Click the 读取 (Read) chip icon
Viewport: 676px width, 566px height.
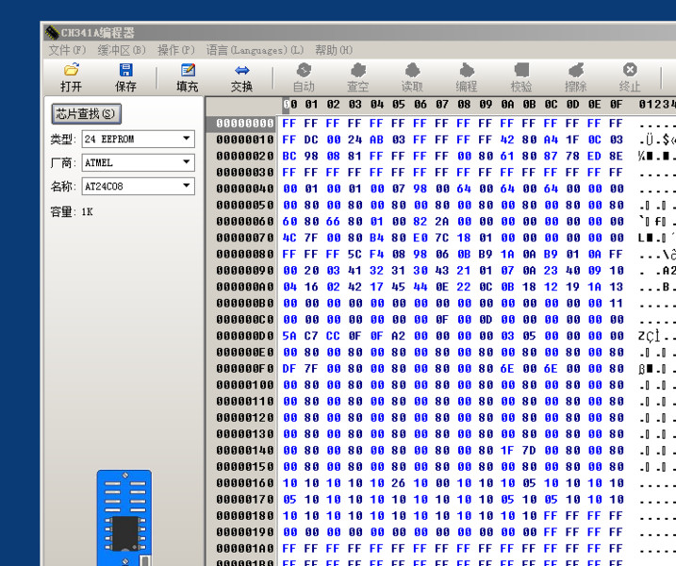pos(412,77)
